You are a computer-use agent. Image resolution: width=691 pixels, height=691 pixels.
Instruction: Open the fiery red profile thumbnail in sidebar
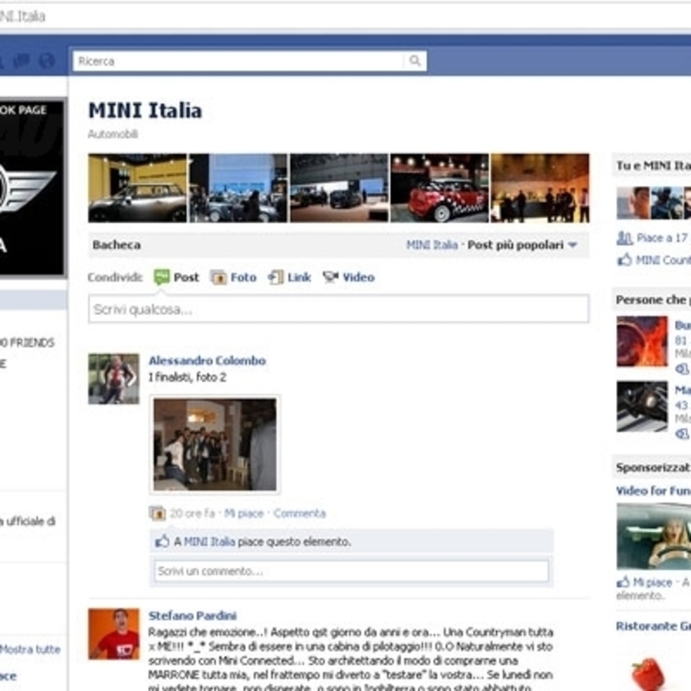coord(642,341)
